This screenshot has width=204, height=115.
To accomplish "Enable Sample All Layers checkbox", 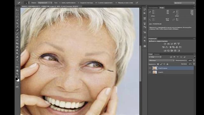I will (116, 3).
